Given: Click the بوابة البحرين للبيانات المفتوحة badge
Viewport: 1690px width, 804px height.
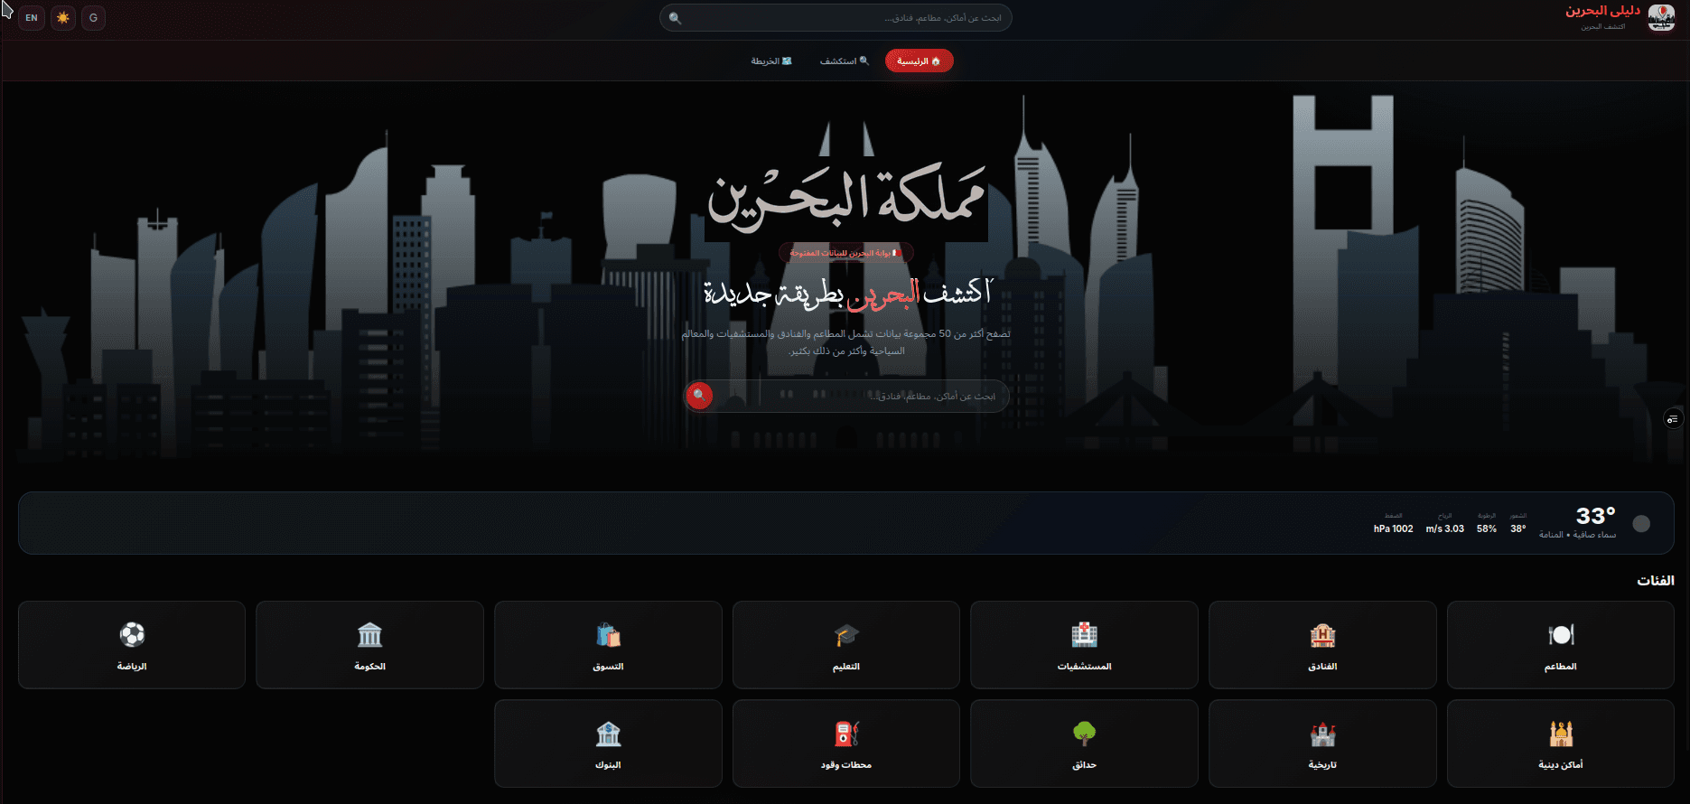Looking at the screenshot, I should tap(845, 253).
